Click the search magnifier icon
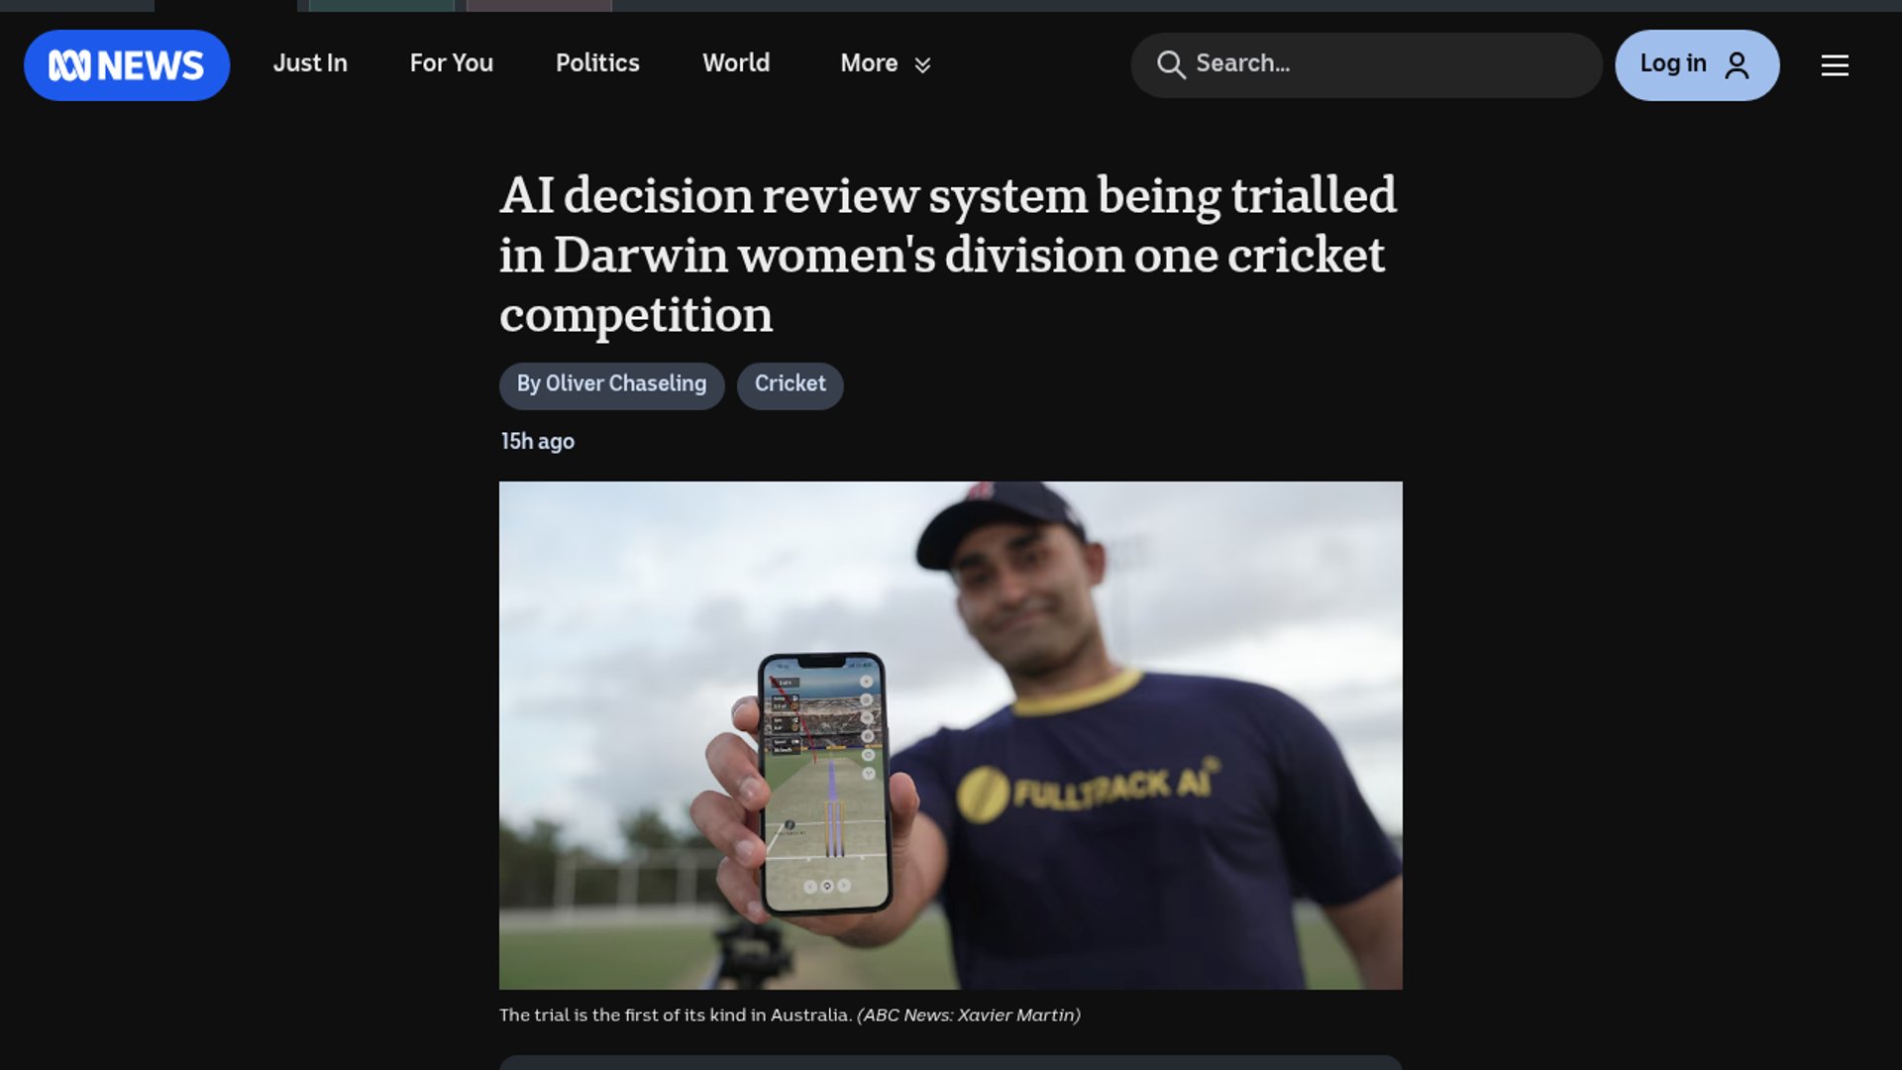1902x1070 pixels. [1171, 64]
